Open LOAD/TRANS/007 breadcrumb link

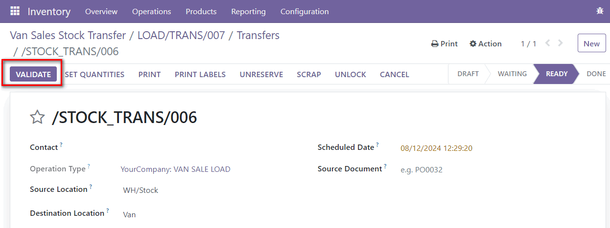[181, 35]
